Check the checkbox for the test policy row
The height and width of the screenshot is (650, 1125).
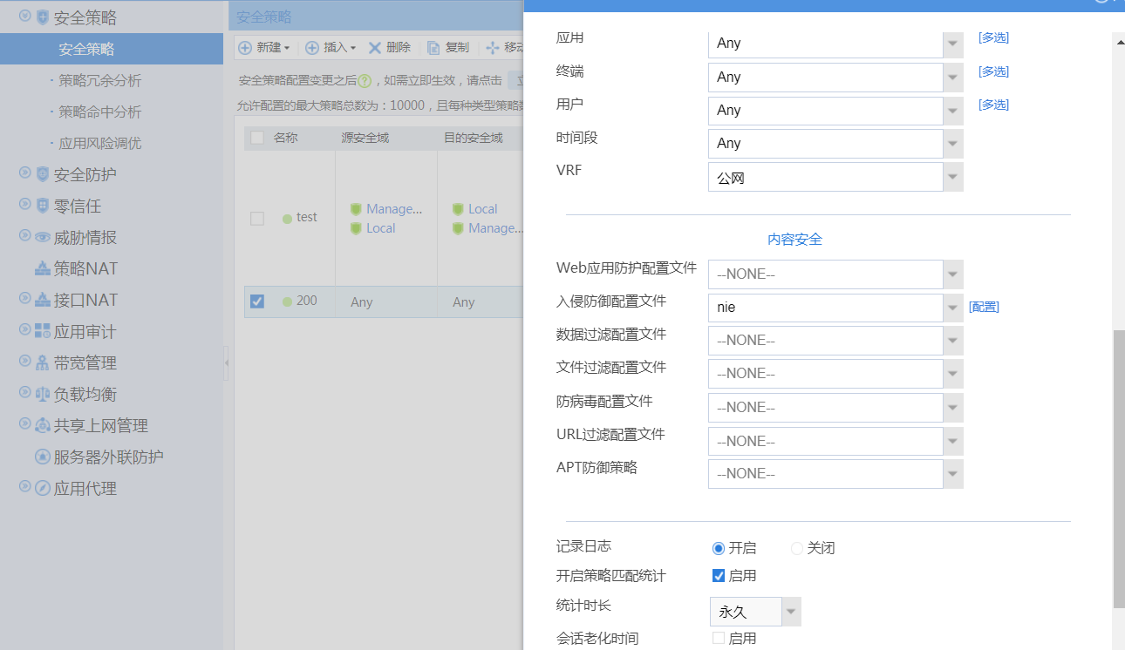tap(257, 219)
